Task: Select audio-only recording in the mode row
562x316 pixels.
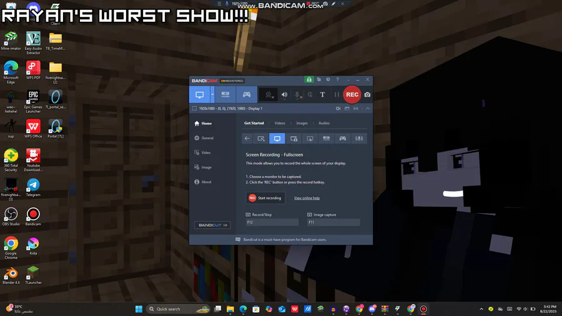Action: [359, 139]
